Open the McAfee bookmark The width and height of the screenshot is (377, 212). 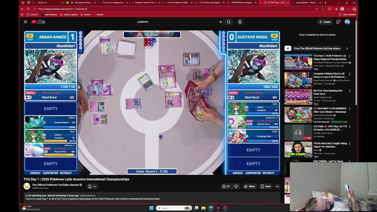coord(100,14)
